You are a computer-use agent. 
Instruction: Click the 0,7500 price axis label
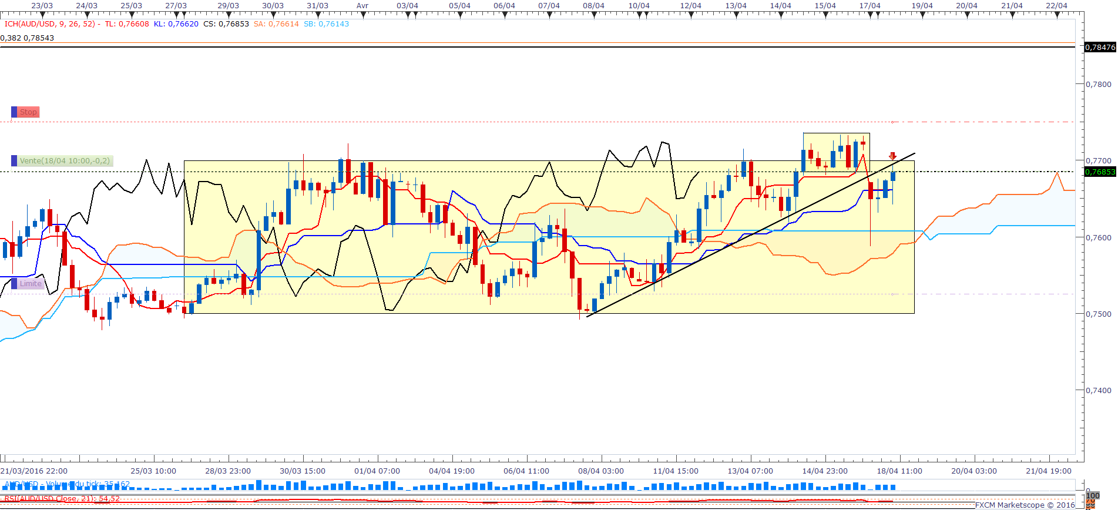[1099, 314]
